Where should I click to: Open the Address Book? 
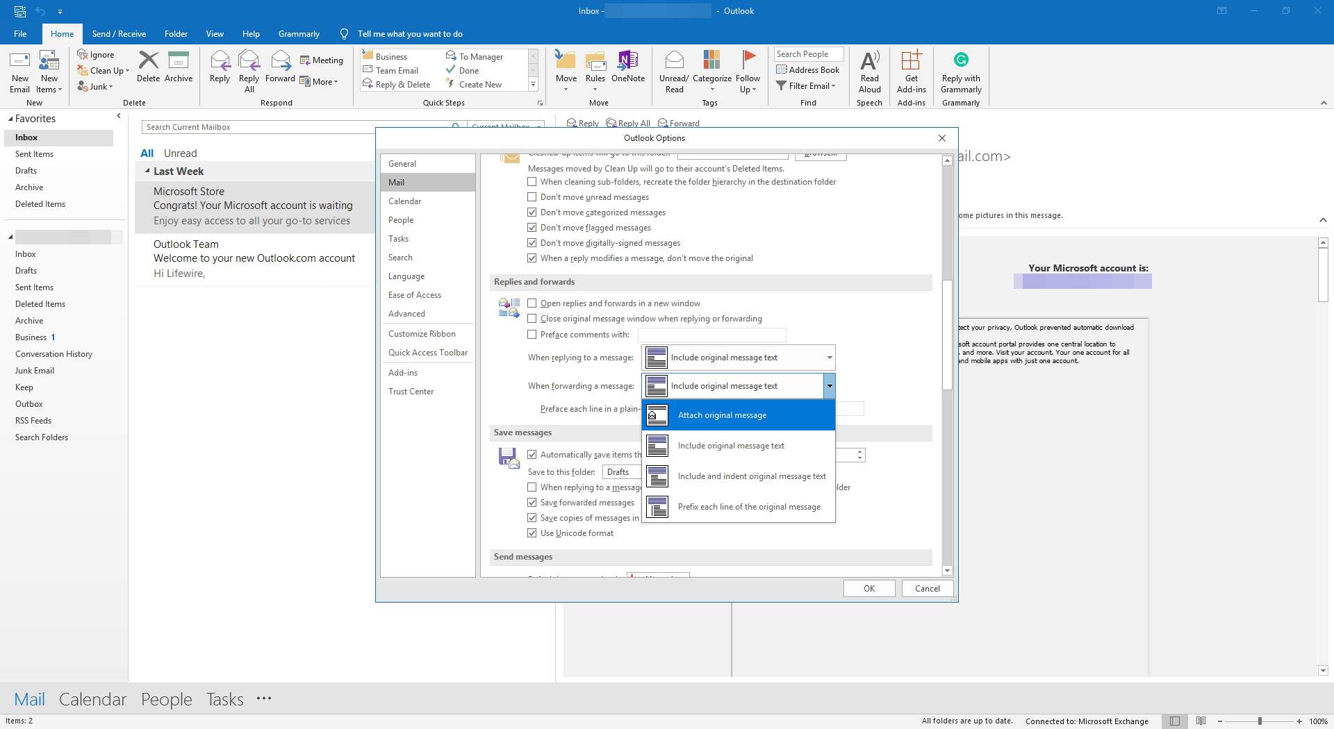[808, 69]
